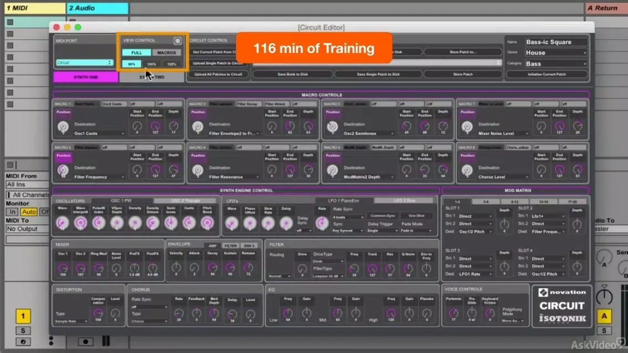Open the DriveType Diode dropdown

pos(328,261)
